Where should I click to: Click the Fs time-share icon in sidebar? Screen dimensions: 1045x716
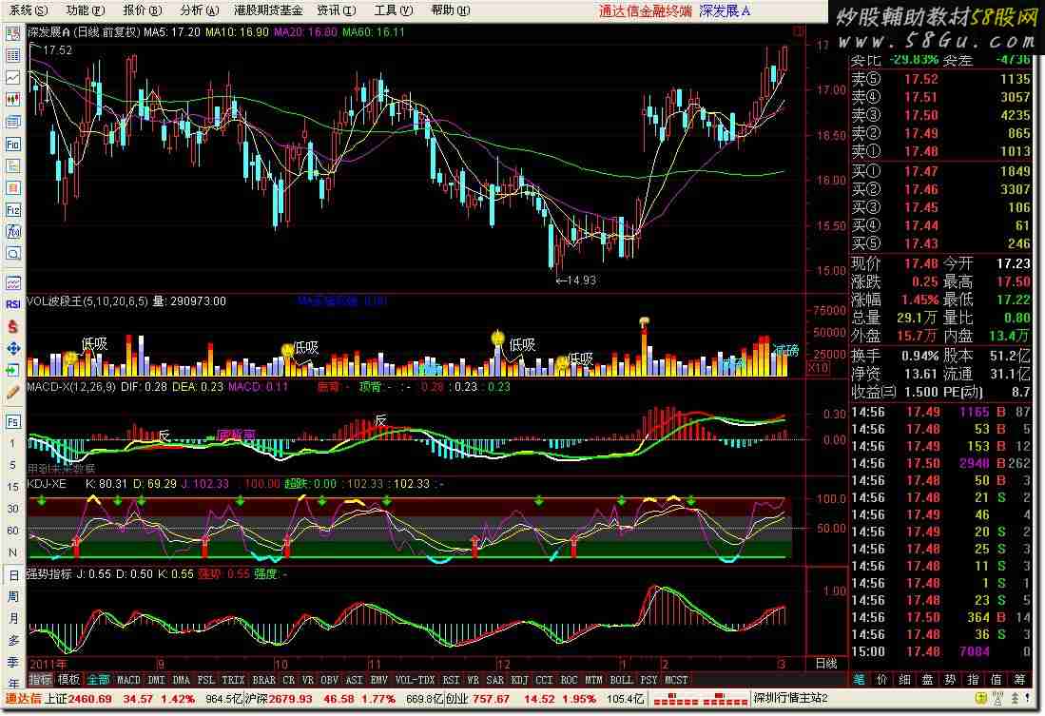pyautogui.click(x=12, y=421)
